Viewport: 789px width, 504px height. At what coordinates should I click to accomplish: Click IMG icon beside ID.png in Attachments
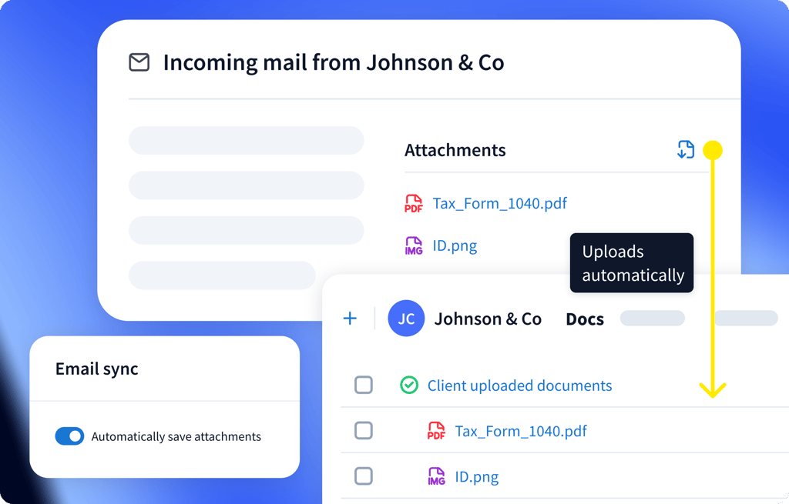pos(414,246)
